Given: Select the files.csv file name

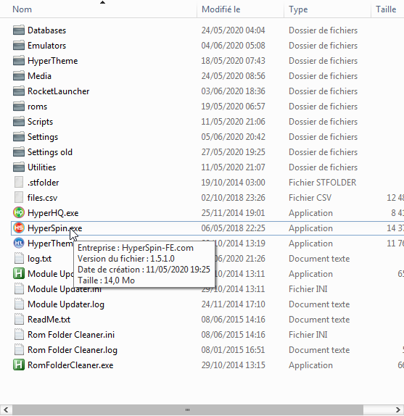Looking at the screenshot, I should tap(42, 198).
